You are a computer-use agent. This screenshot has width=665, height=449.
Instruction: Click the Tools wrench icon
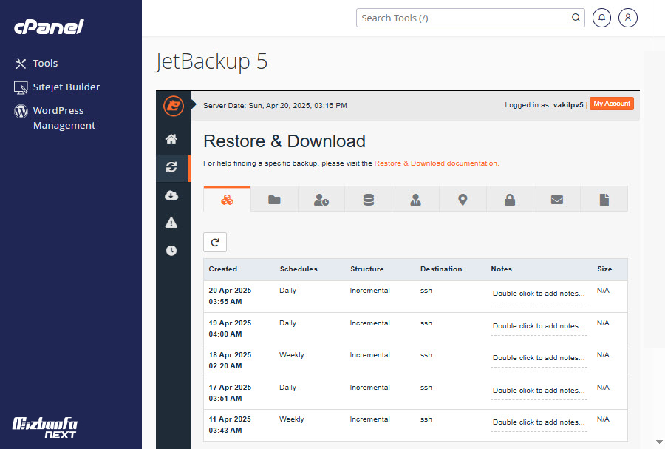tap(21, 64)
